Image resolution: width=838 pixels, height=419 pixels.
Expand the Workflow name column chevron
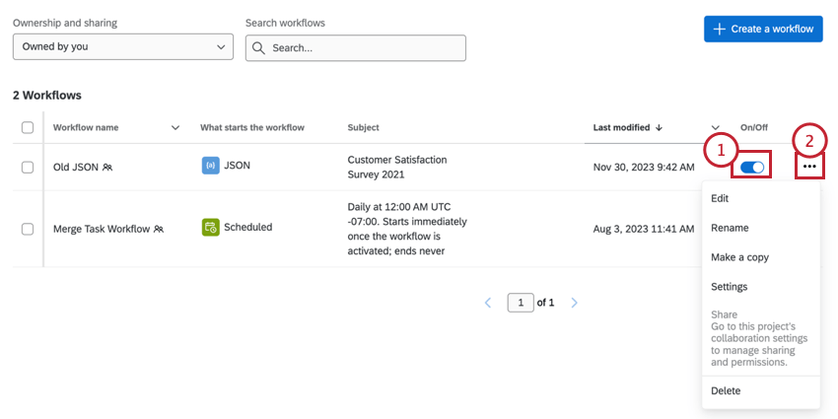click(175, 127)
